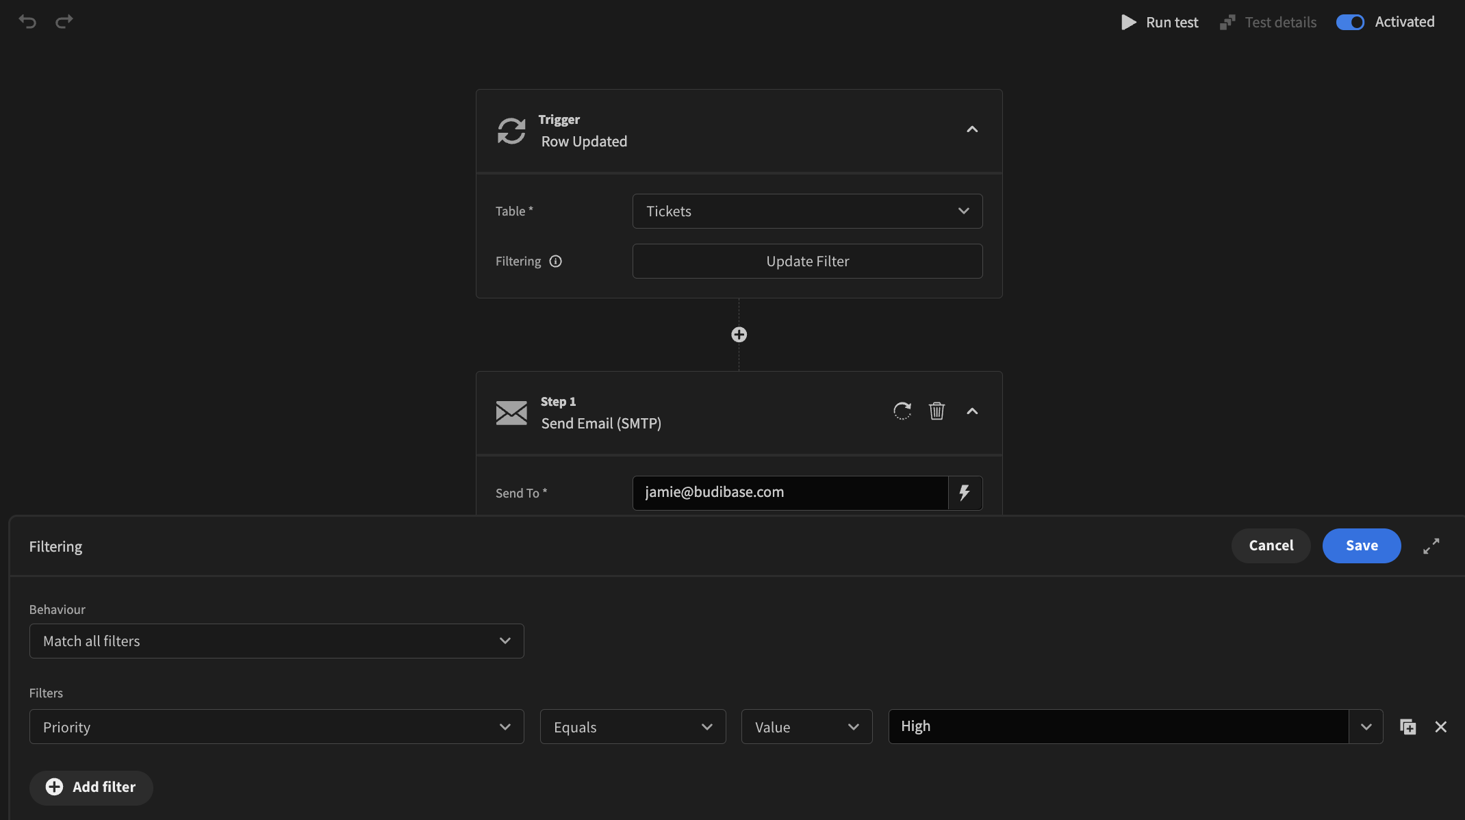Image resolution: width=1465 pixels, height=820 pixels.
Task: Open the Tickets table dropdown
Action: tap(807, 212)
